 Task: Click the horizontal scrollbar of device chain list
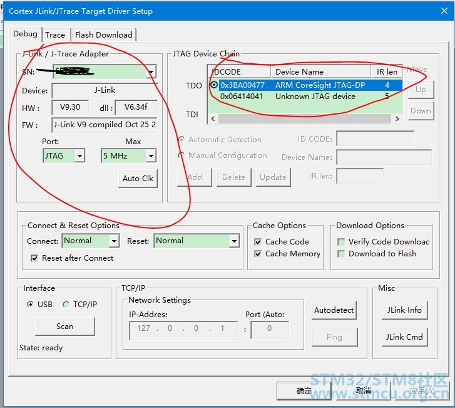[305, 118]
